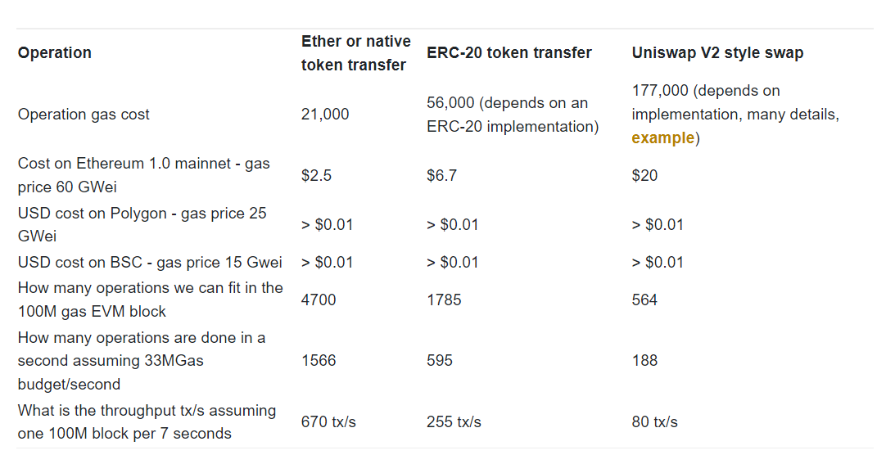895x464 pixels.
Task: Select the 564 operations cell
Action: point(644,300)
